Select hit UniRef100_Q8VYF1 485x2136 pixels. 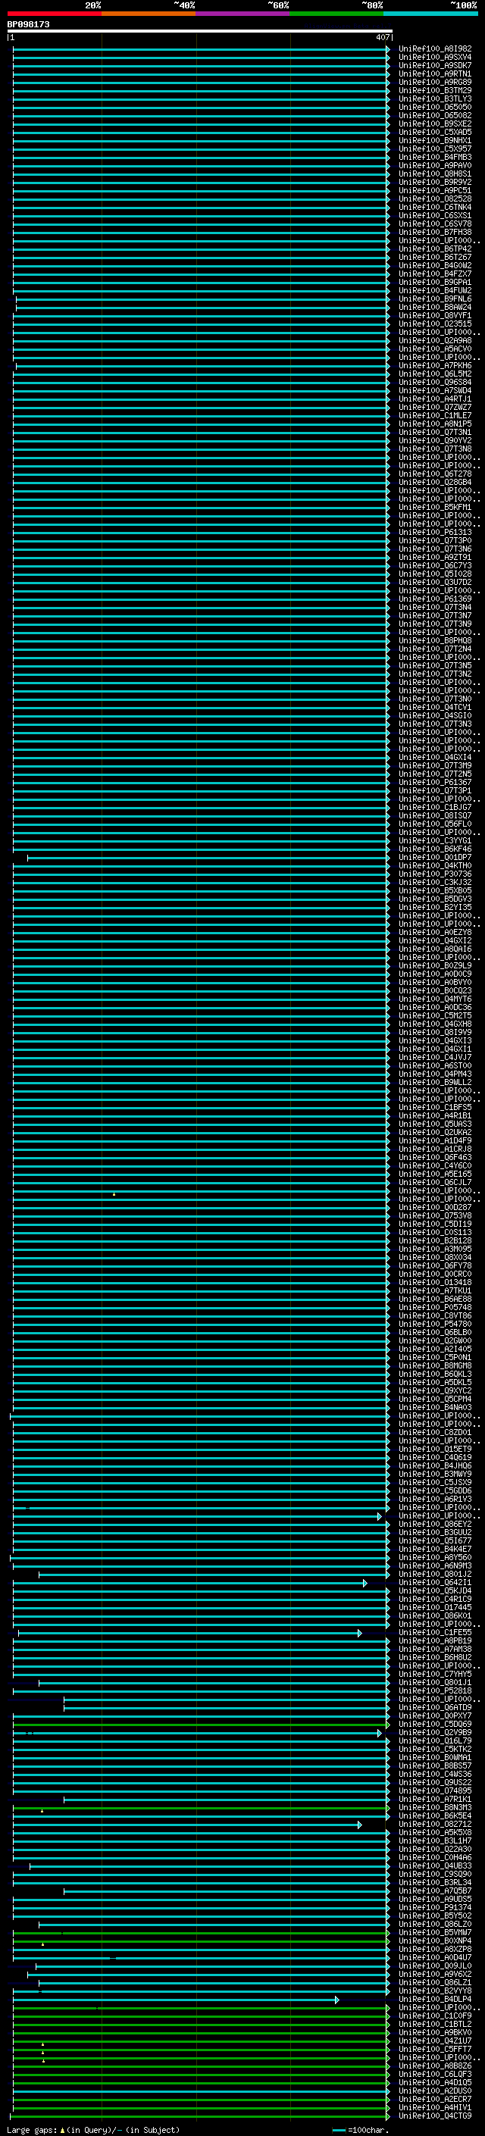click(x=434, y=315)
